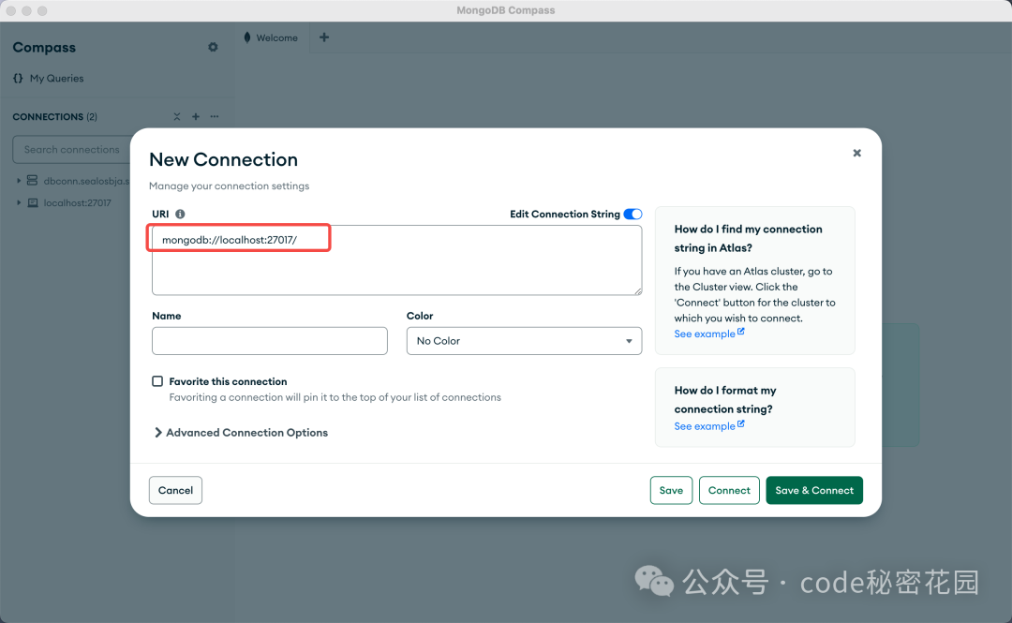Open the connections overflow menu icon
The width and height of the screenshot is (1012, 623).
[214, 116]
